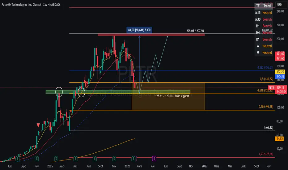Click the 83,00 (68,64%) measure label
This screenshot has height=170, width=288.
pos(139,30)
